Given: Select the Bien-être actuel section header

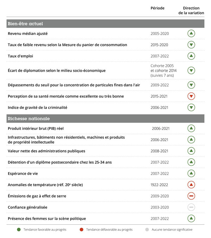Looking at the screenshot, I should tap(105, 24).
